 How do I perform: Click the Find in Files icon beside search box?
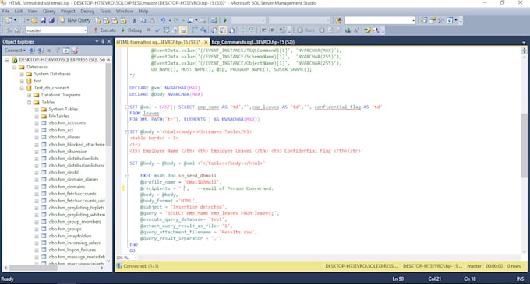(x=338, y=20)
